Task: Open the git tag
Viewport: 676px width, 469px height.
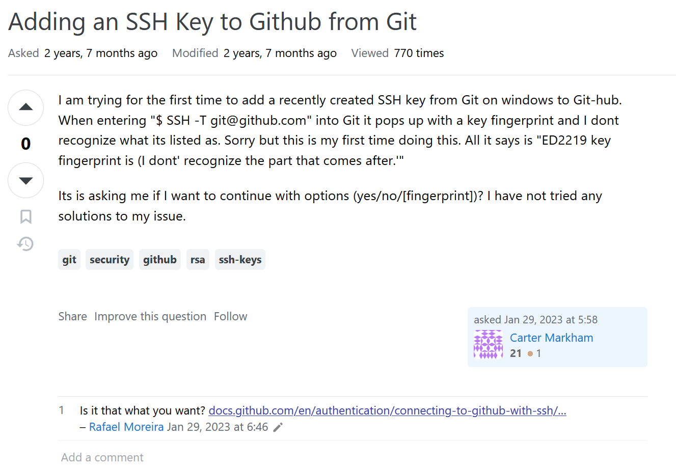Action: [69, 260]
